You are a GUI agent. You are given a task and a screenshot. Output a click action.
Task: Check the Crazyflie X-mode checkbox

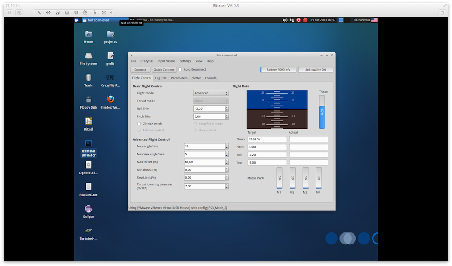196,124
